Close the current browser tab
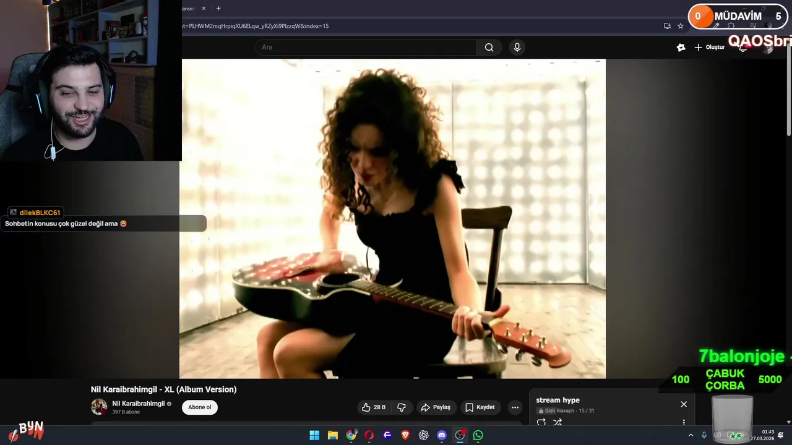 (x=204, y=9)
